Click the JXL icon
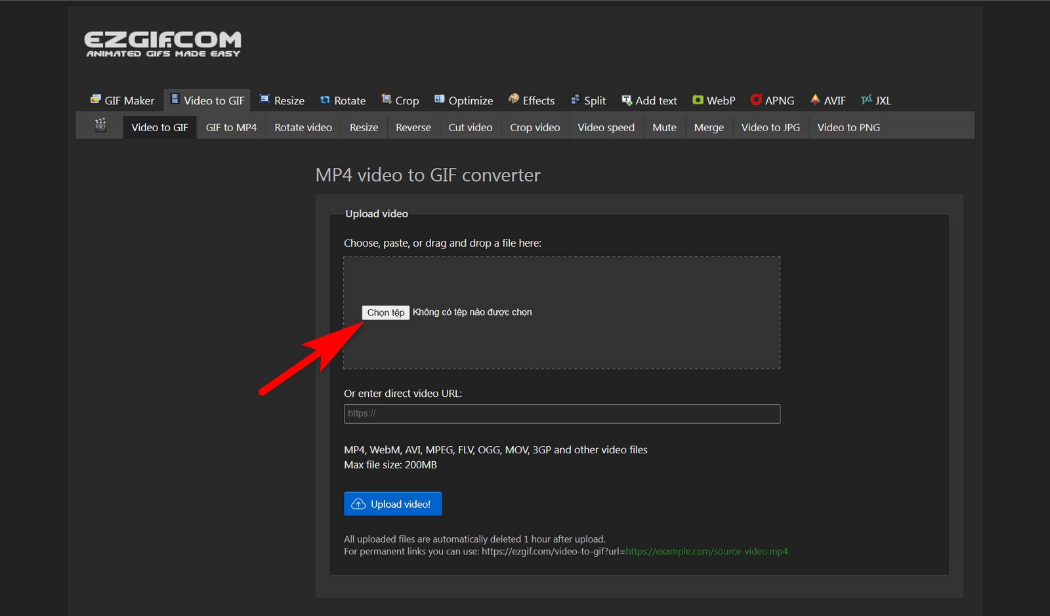Screen dimensions: 1050x616 pos(867,100)
